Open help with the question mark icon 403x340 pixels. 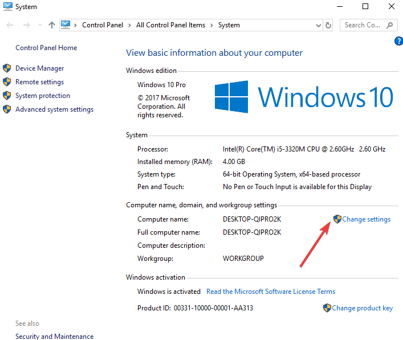(x=398, y=41)
